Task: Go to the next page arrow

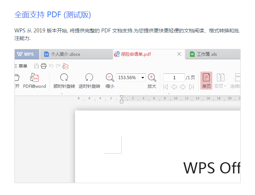Action: click(x=183, y=87)
